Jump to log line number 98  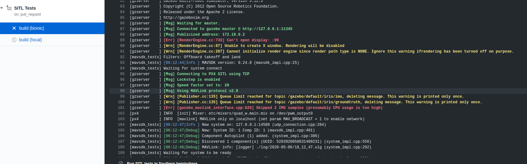tap(122, 91)
